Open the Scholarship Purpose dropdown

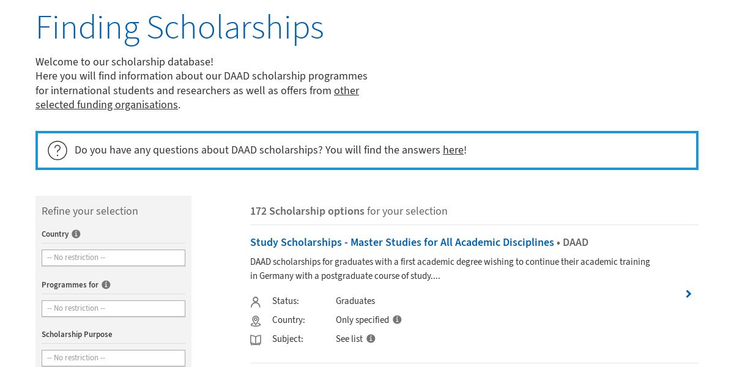tap(113, 358)
